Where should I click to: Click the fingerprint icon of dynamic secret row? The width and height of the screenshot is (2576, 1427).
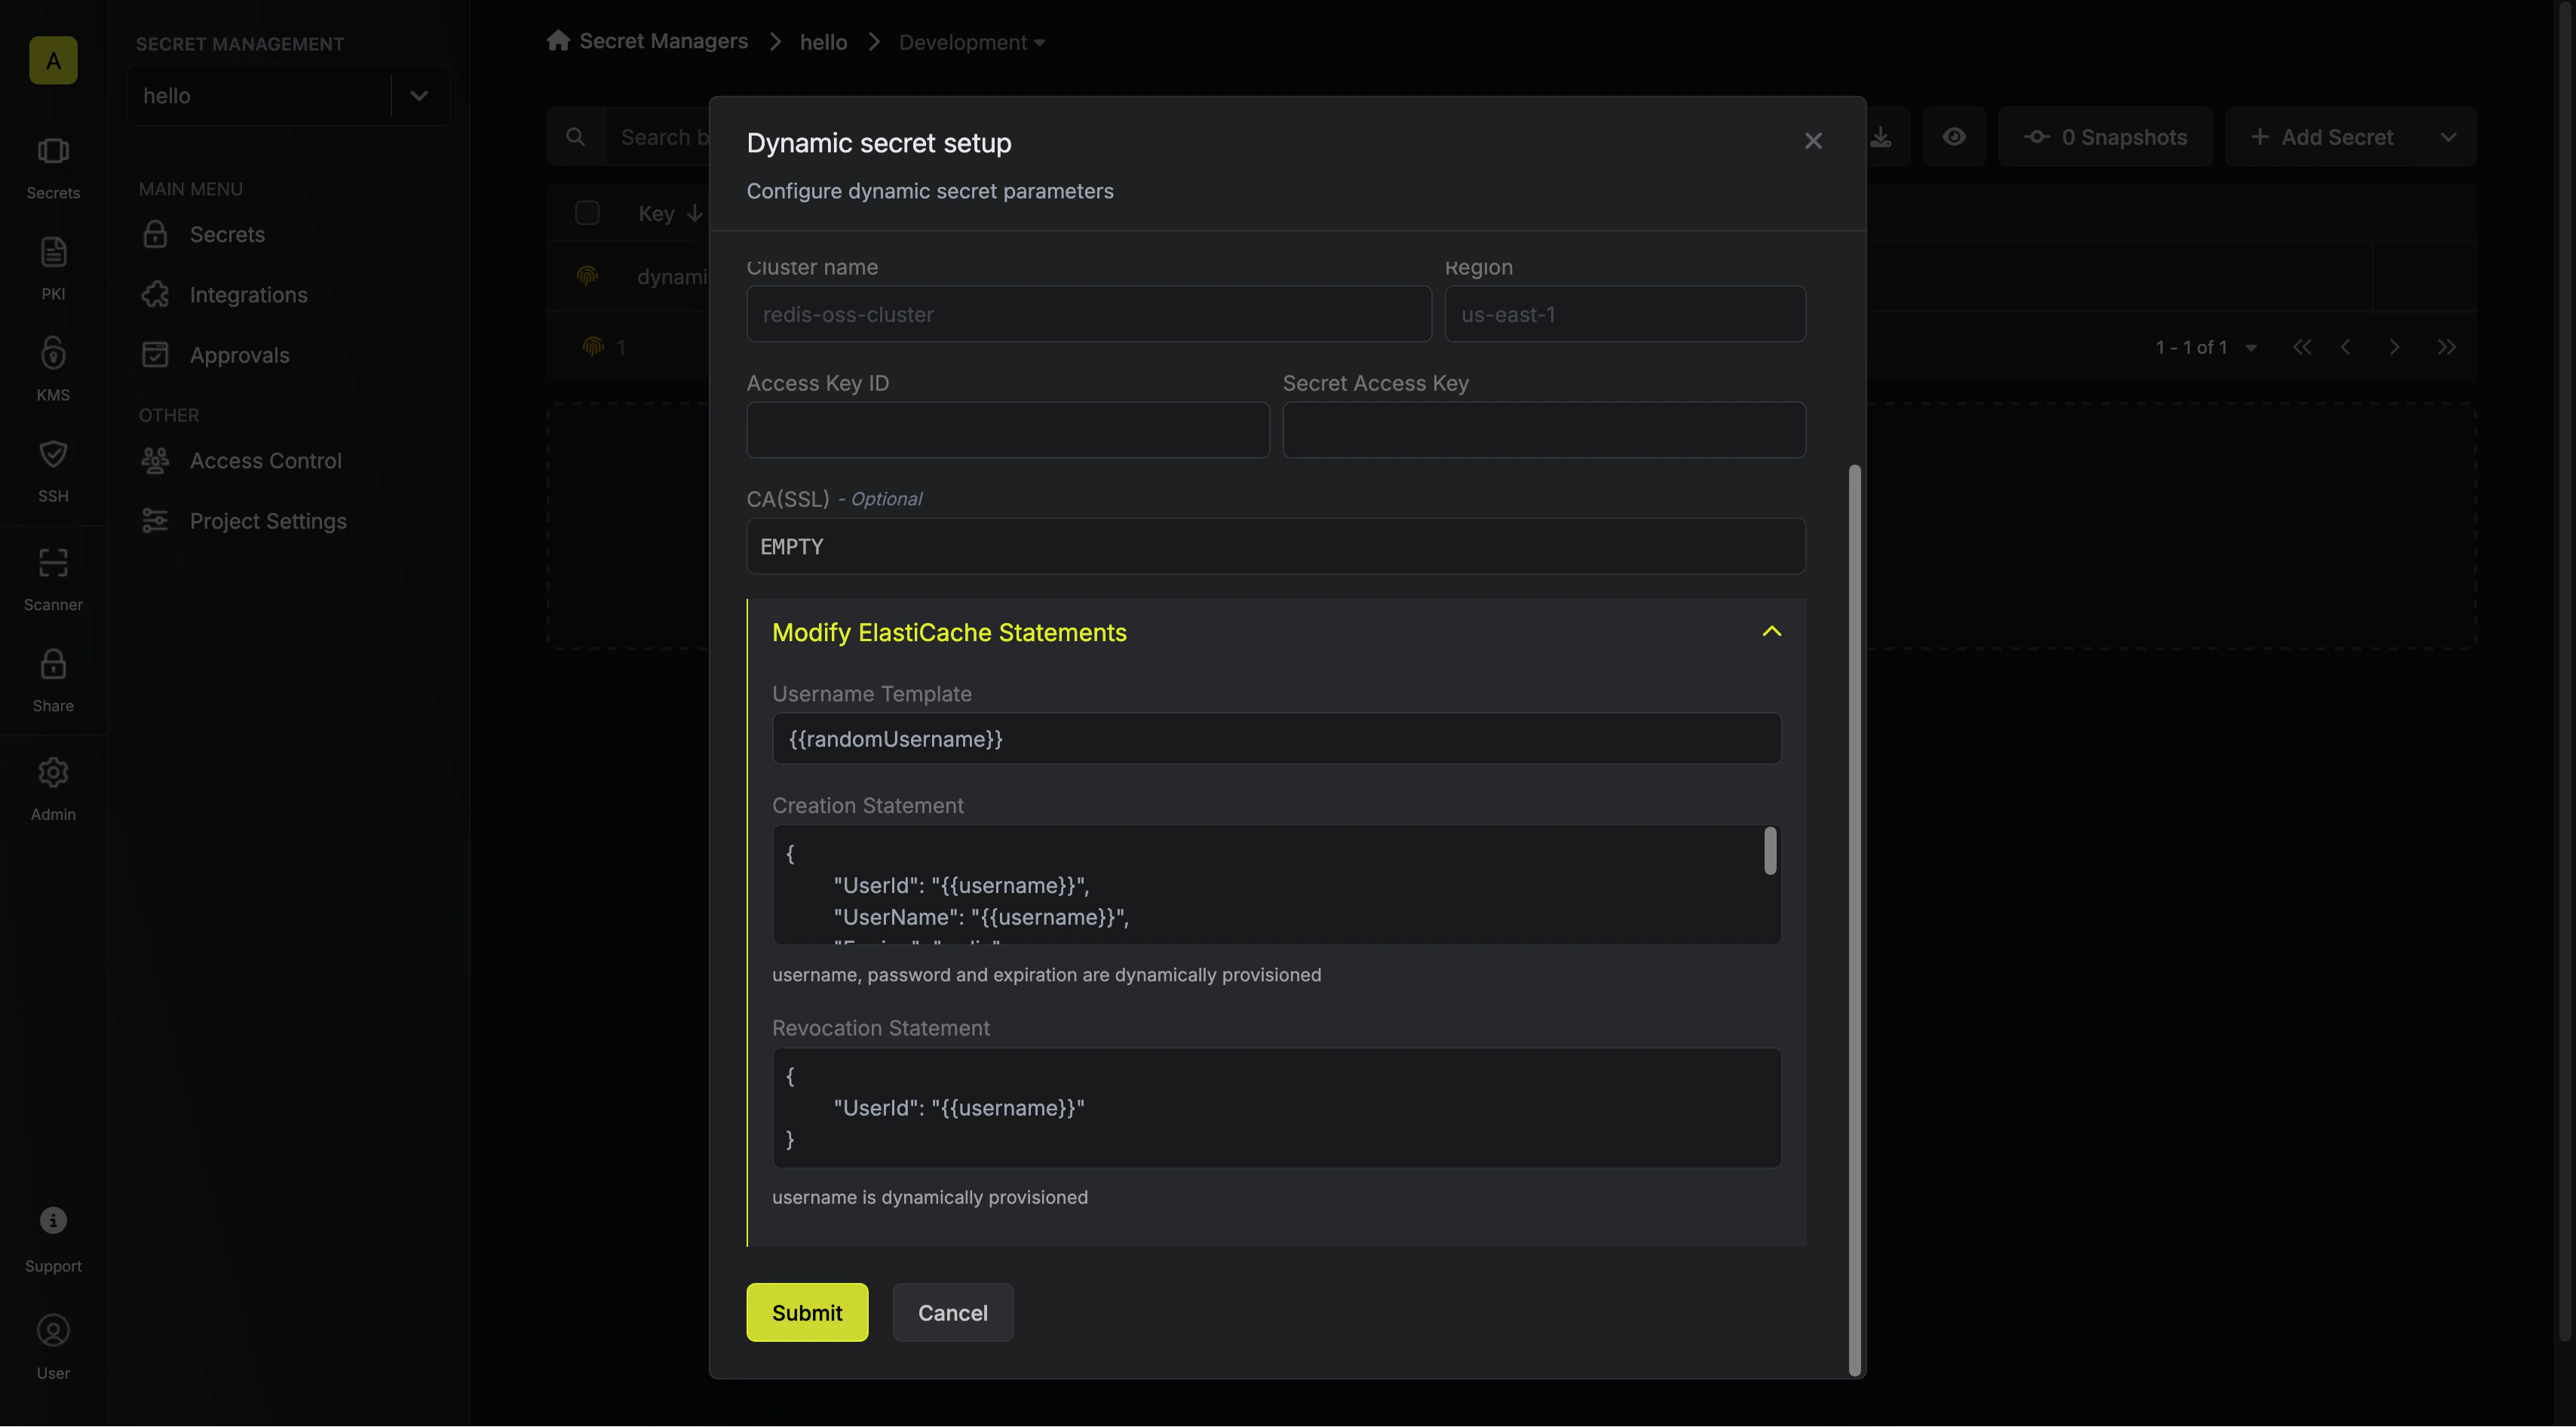[587, 275]
